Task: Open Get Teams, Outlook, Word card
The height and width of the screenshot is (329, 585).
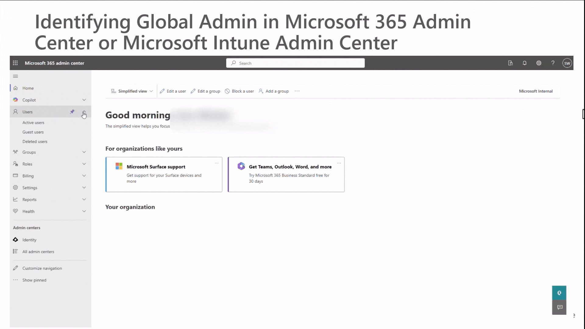Action: click(x=286, y=175)
